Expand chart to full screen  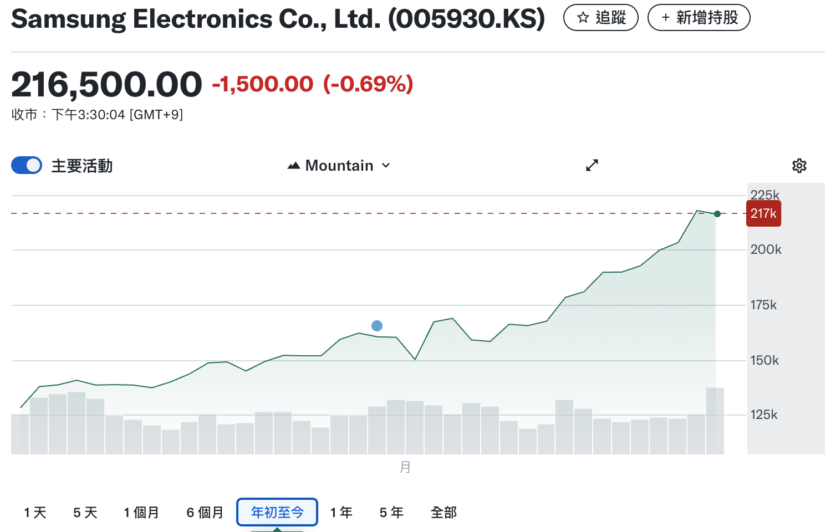[592, 165]
